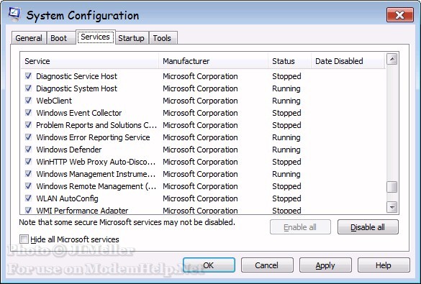Select the WLAN AutoConfig service name
The height and width of the screenshot is (284, 421).
click(67, 198)
